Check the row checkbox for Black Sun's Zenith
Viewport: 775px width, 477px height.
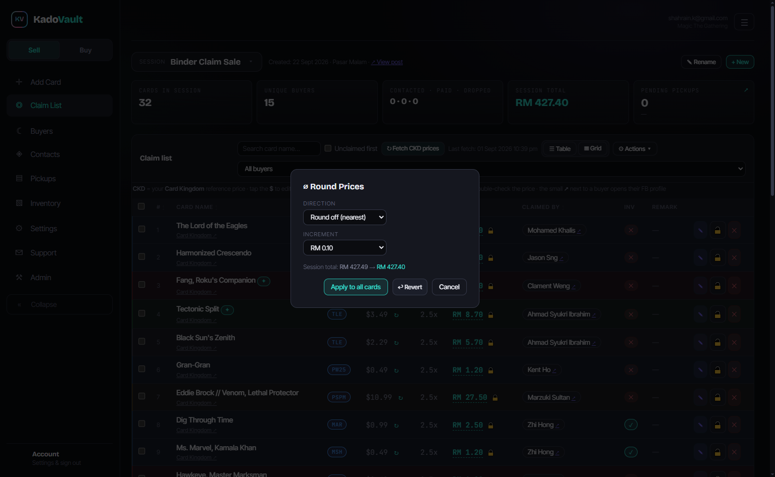[141, 341]
